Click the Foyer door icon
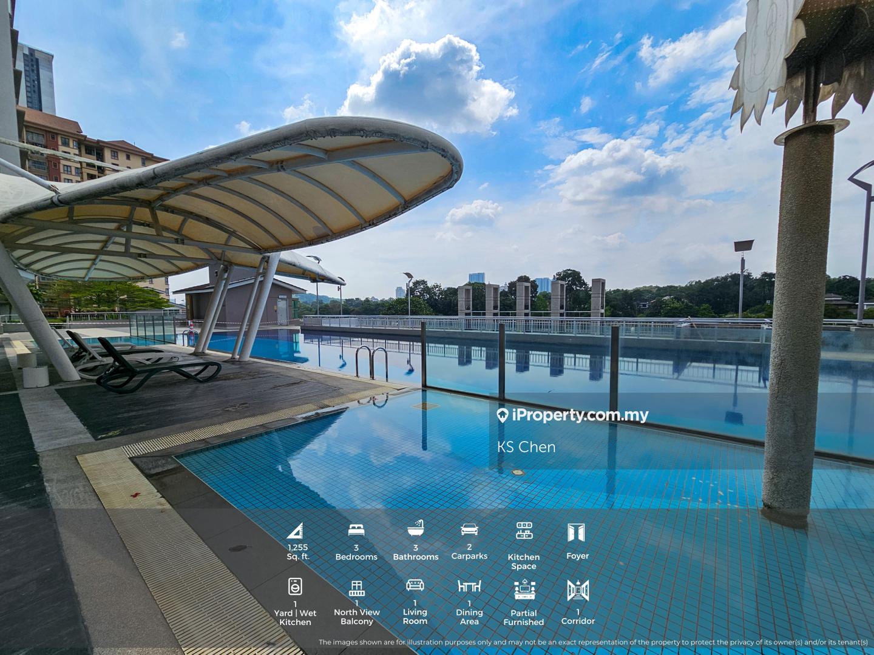Screen dimensions: 874x655 pyautogui.click(x=577, y=532)
